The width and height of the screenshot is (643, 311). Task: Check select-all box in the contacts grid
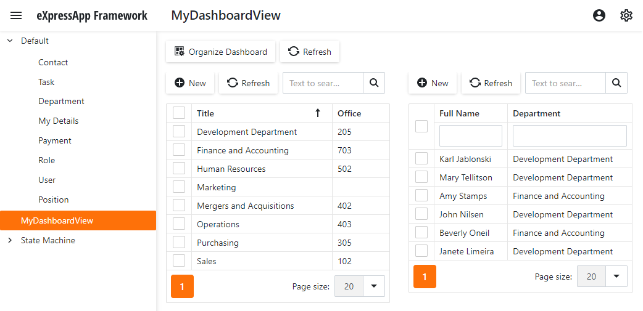coord(421,126)
